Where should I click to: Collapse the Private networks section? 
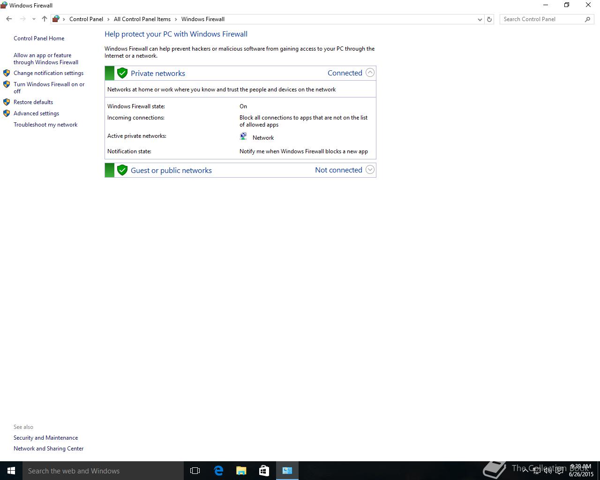click(x=370, y=73)
